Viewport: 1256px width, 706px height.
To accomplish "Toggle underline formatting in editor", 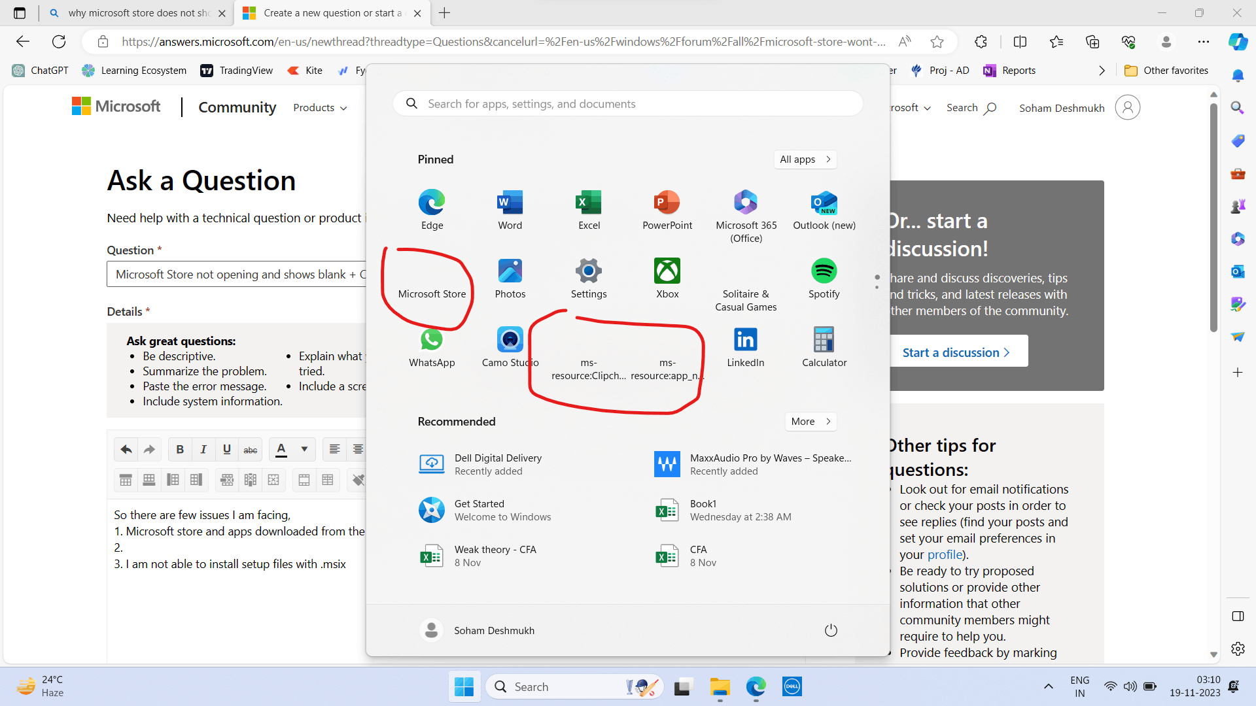I will [x=227, y=449].
